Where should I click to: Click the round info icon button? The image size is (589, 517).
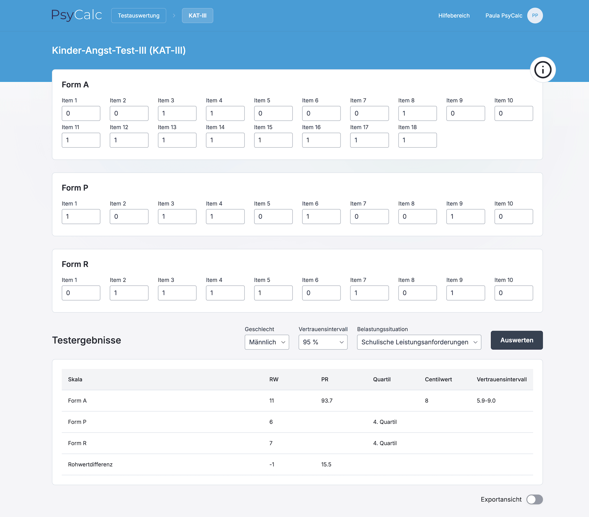(x=543, y=70)
